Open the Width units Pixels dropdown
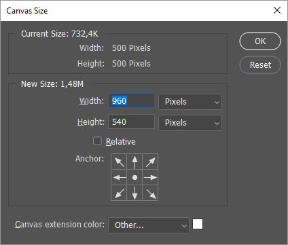Viewport: 288px width, 245px height. pos(190,102)
